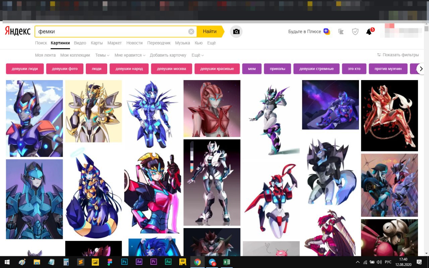The height and width of the screenshot is (268, 429).
Task: Open the collections flag icon in header
Action: coord(341,31)
